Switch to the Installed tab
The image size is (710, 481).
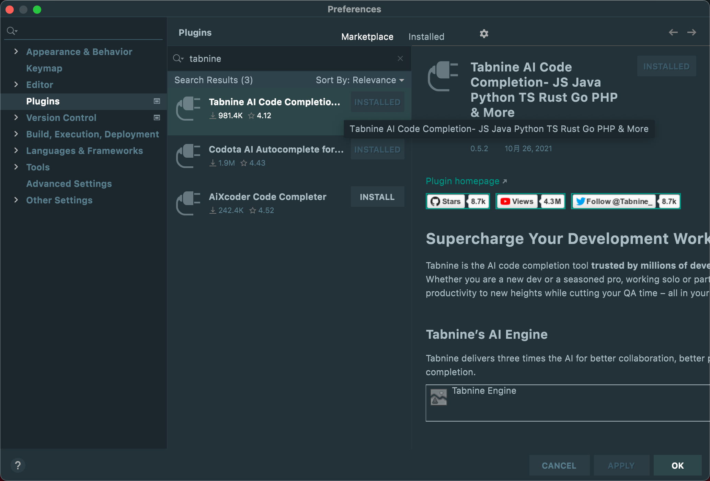pyautogui.click(x=426, y=37)
